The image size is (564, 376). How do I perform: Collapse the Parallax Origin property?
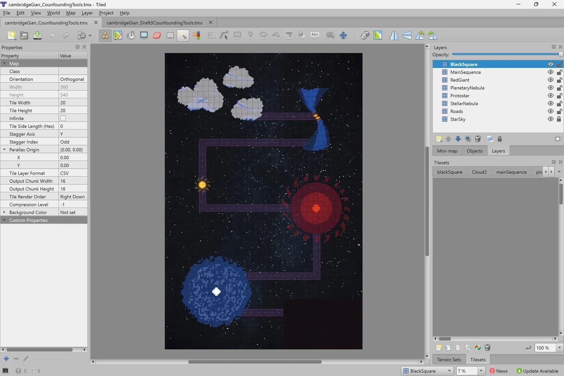(x=4, y=150)
